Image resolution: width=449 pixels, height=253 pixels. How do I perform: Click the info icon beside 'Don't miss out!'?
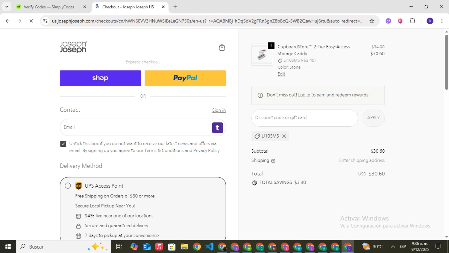pos(260,95)
